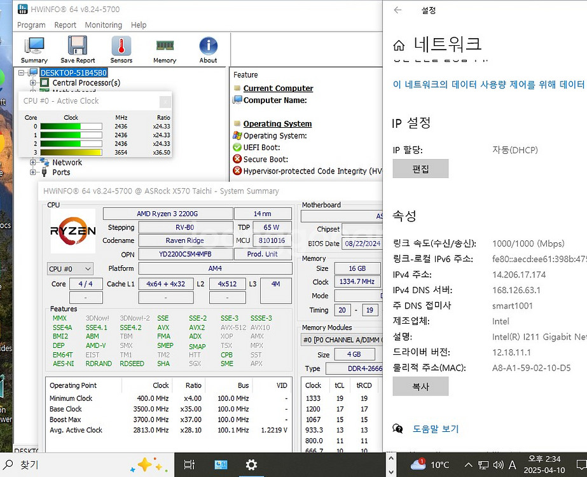Open the 도움말 보기 help link
587x477 pixels.
click(x=436, y=429)
